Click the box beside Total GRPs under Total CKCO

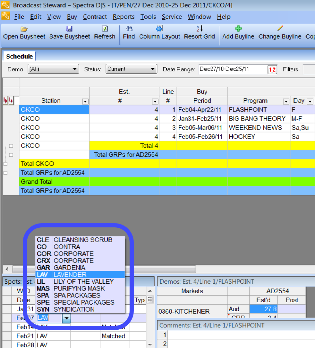click(5, 173)
